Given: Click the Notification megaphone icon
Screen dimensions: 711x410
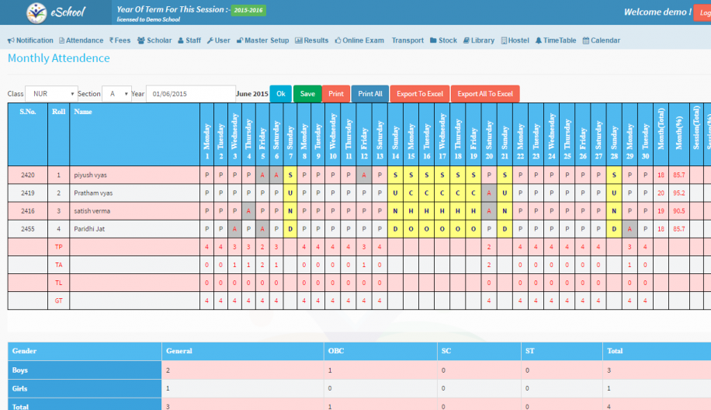Looking at the screenshot, I should [x=11, y=40].
